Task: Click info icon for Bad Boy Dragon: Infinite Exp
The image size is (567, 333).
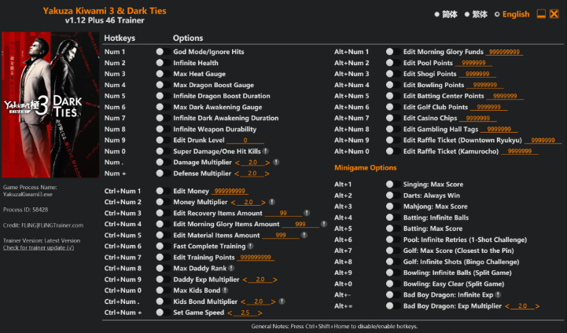Action: [498, 295]
